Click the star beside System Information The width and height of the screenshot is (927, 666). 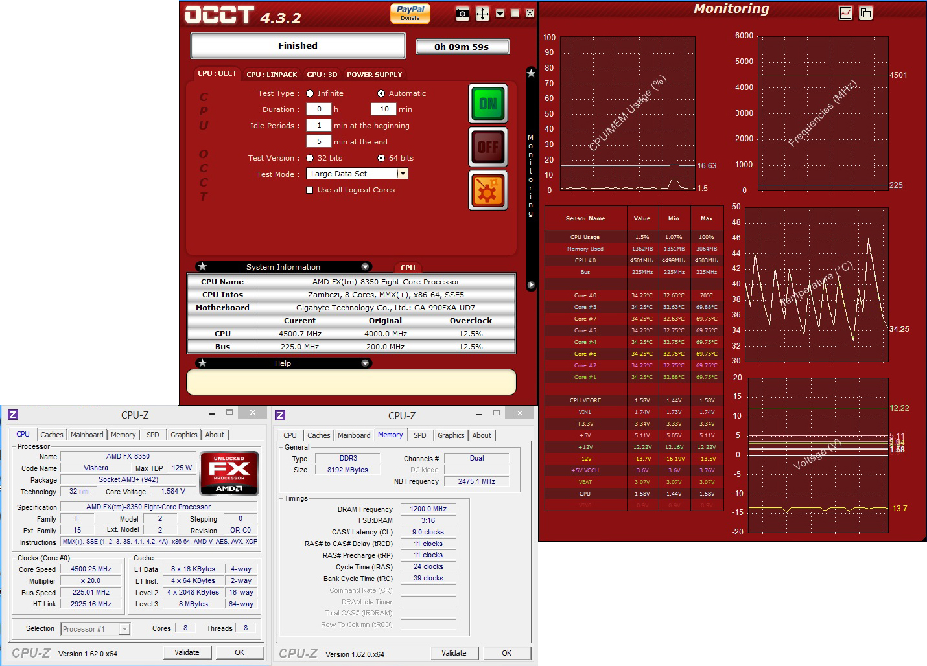click(202, 266)
